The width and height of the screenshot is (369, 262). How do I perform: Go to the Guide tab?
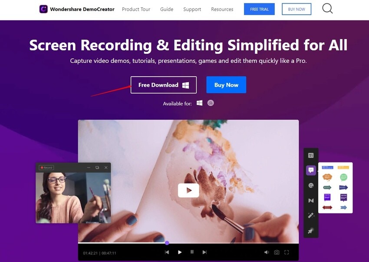click(x=167, y=9)
